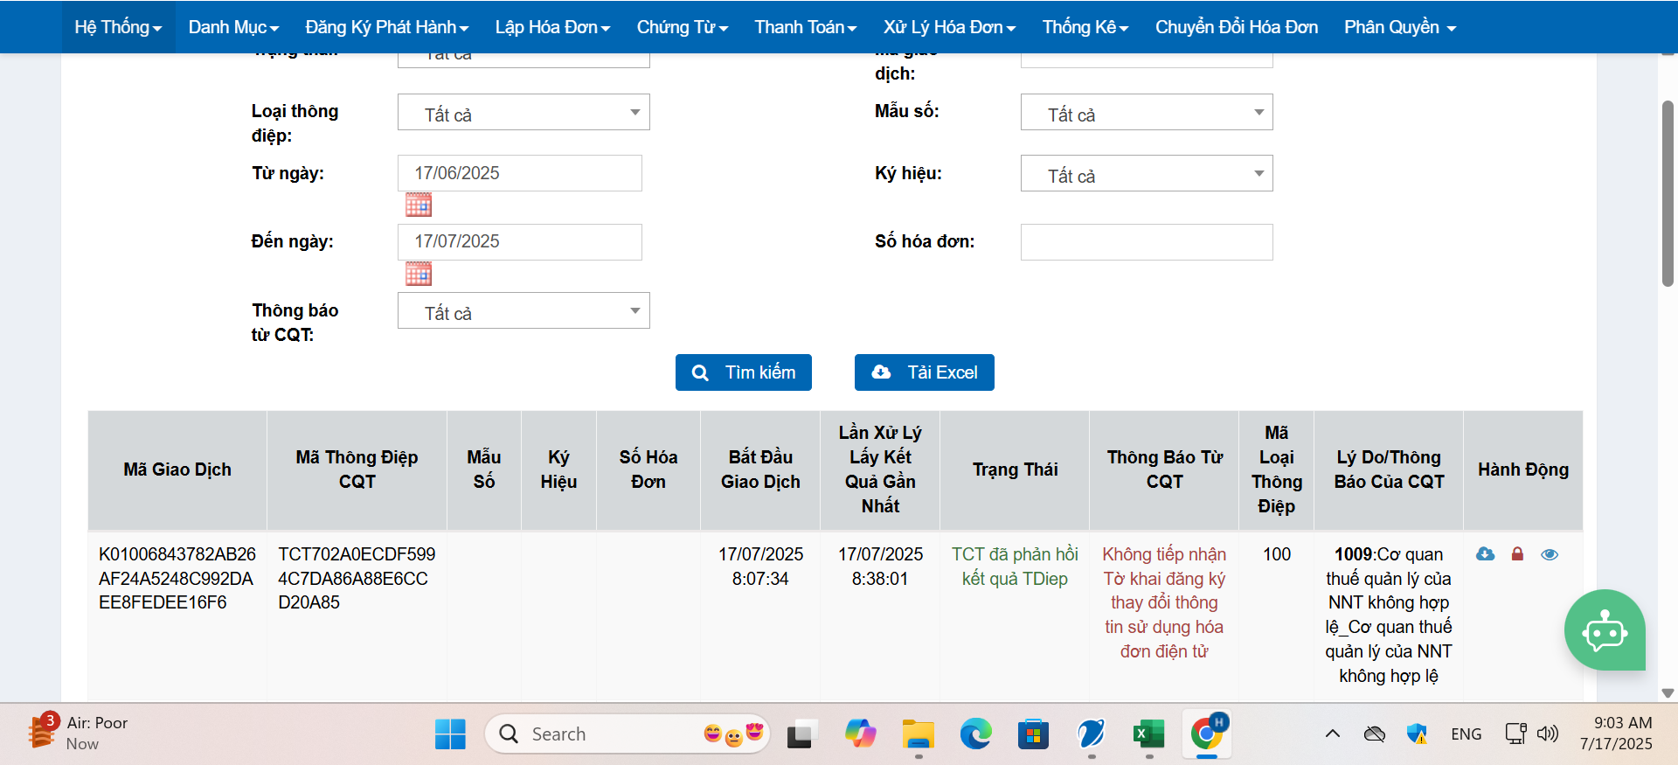
Task: Open Xử Lý Hóa Đơn menu
Action: click(949, 27)
